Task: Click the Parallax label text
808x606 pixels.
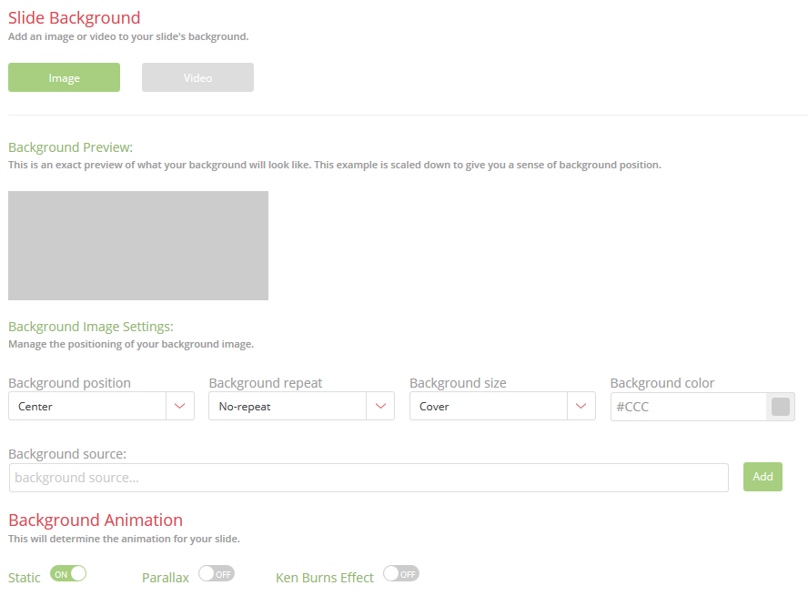Action: coord(166,578)
